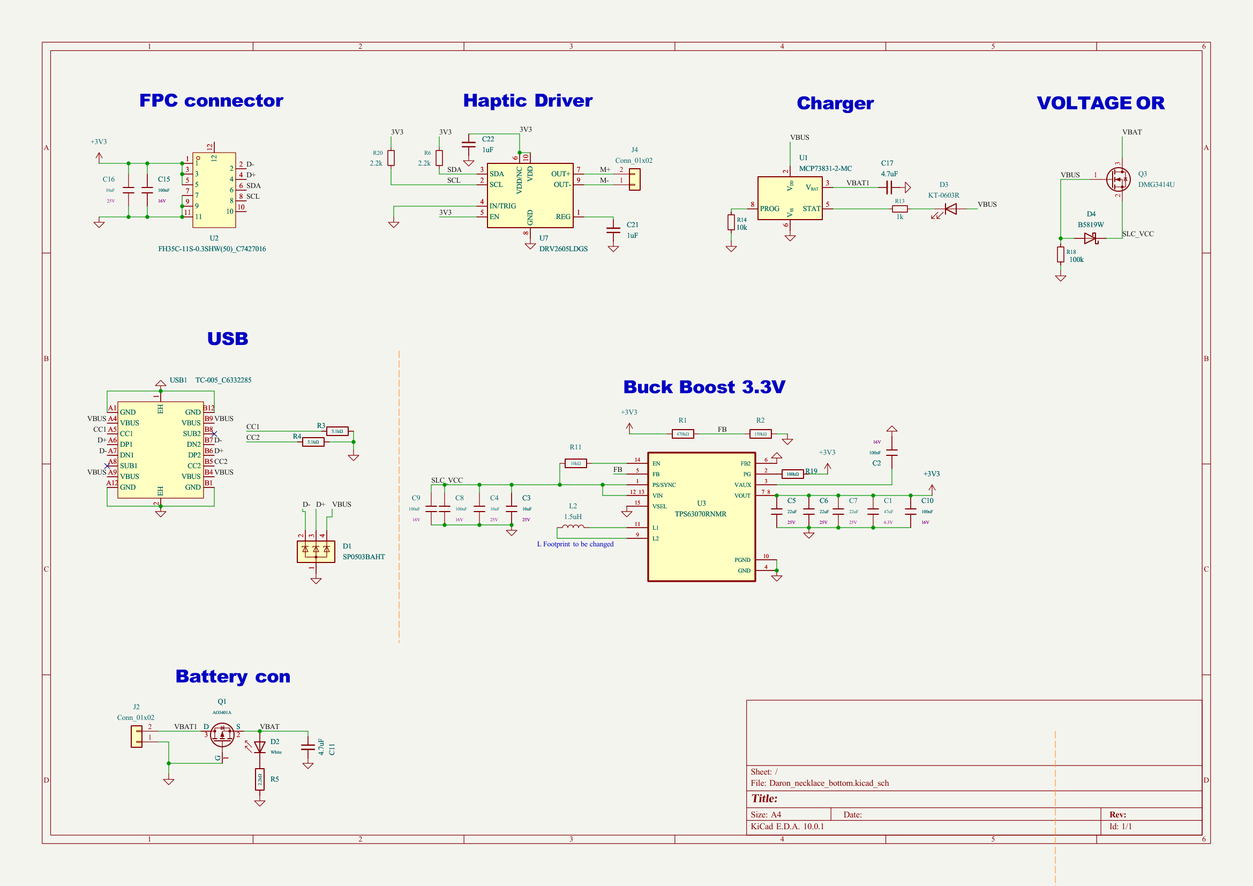Select the D3 KT-0603R LED symbol
The image size is (1253, 886).
click(x=950, y=209)
